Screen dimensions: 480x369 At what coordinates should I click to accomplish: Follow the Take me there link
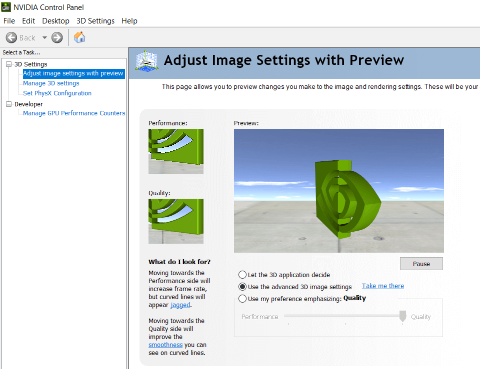382,286
